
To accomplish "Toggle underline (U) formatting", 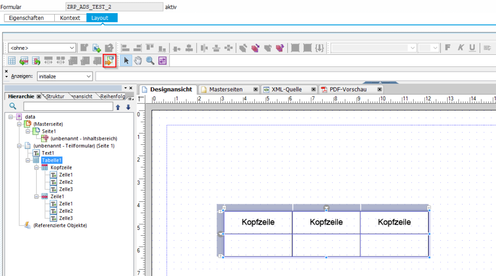I will [472, 47].
